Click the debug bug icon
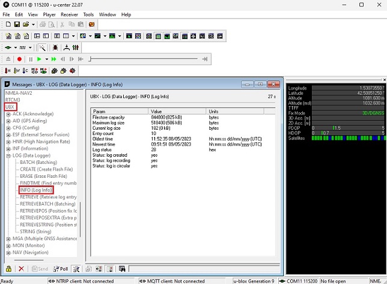The image size is (387, 284). pos(55,47)
